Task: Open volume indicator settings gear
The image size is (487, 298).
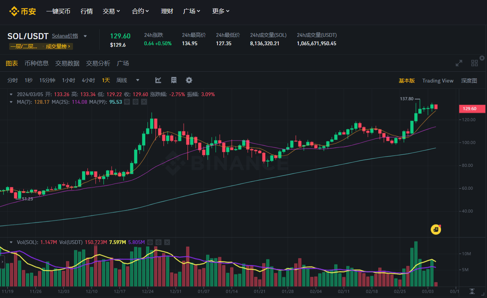Action: (x=159, y=242)
